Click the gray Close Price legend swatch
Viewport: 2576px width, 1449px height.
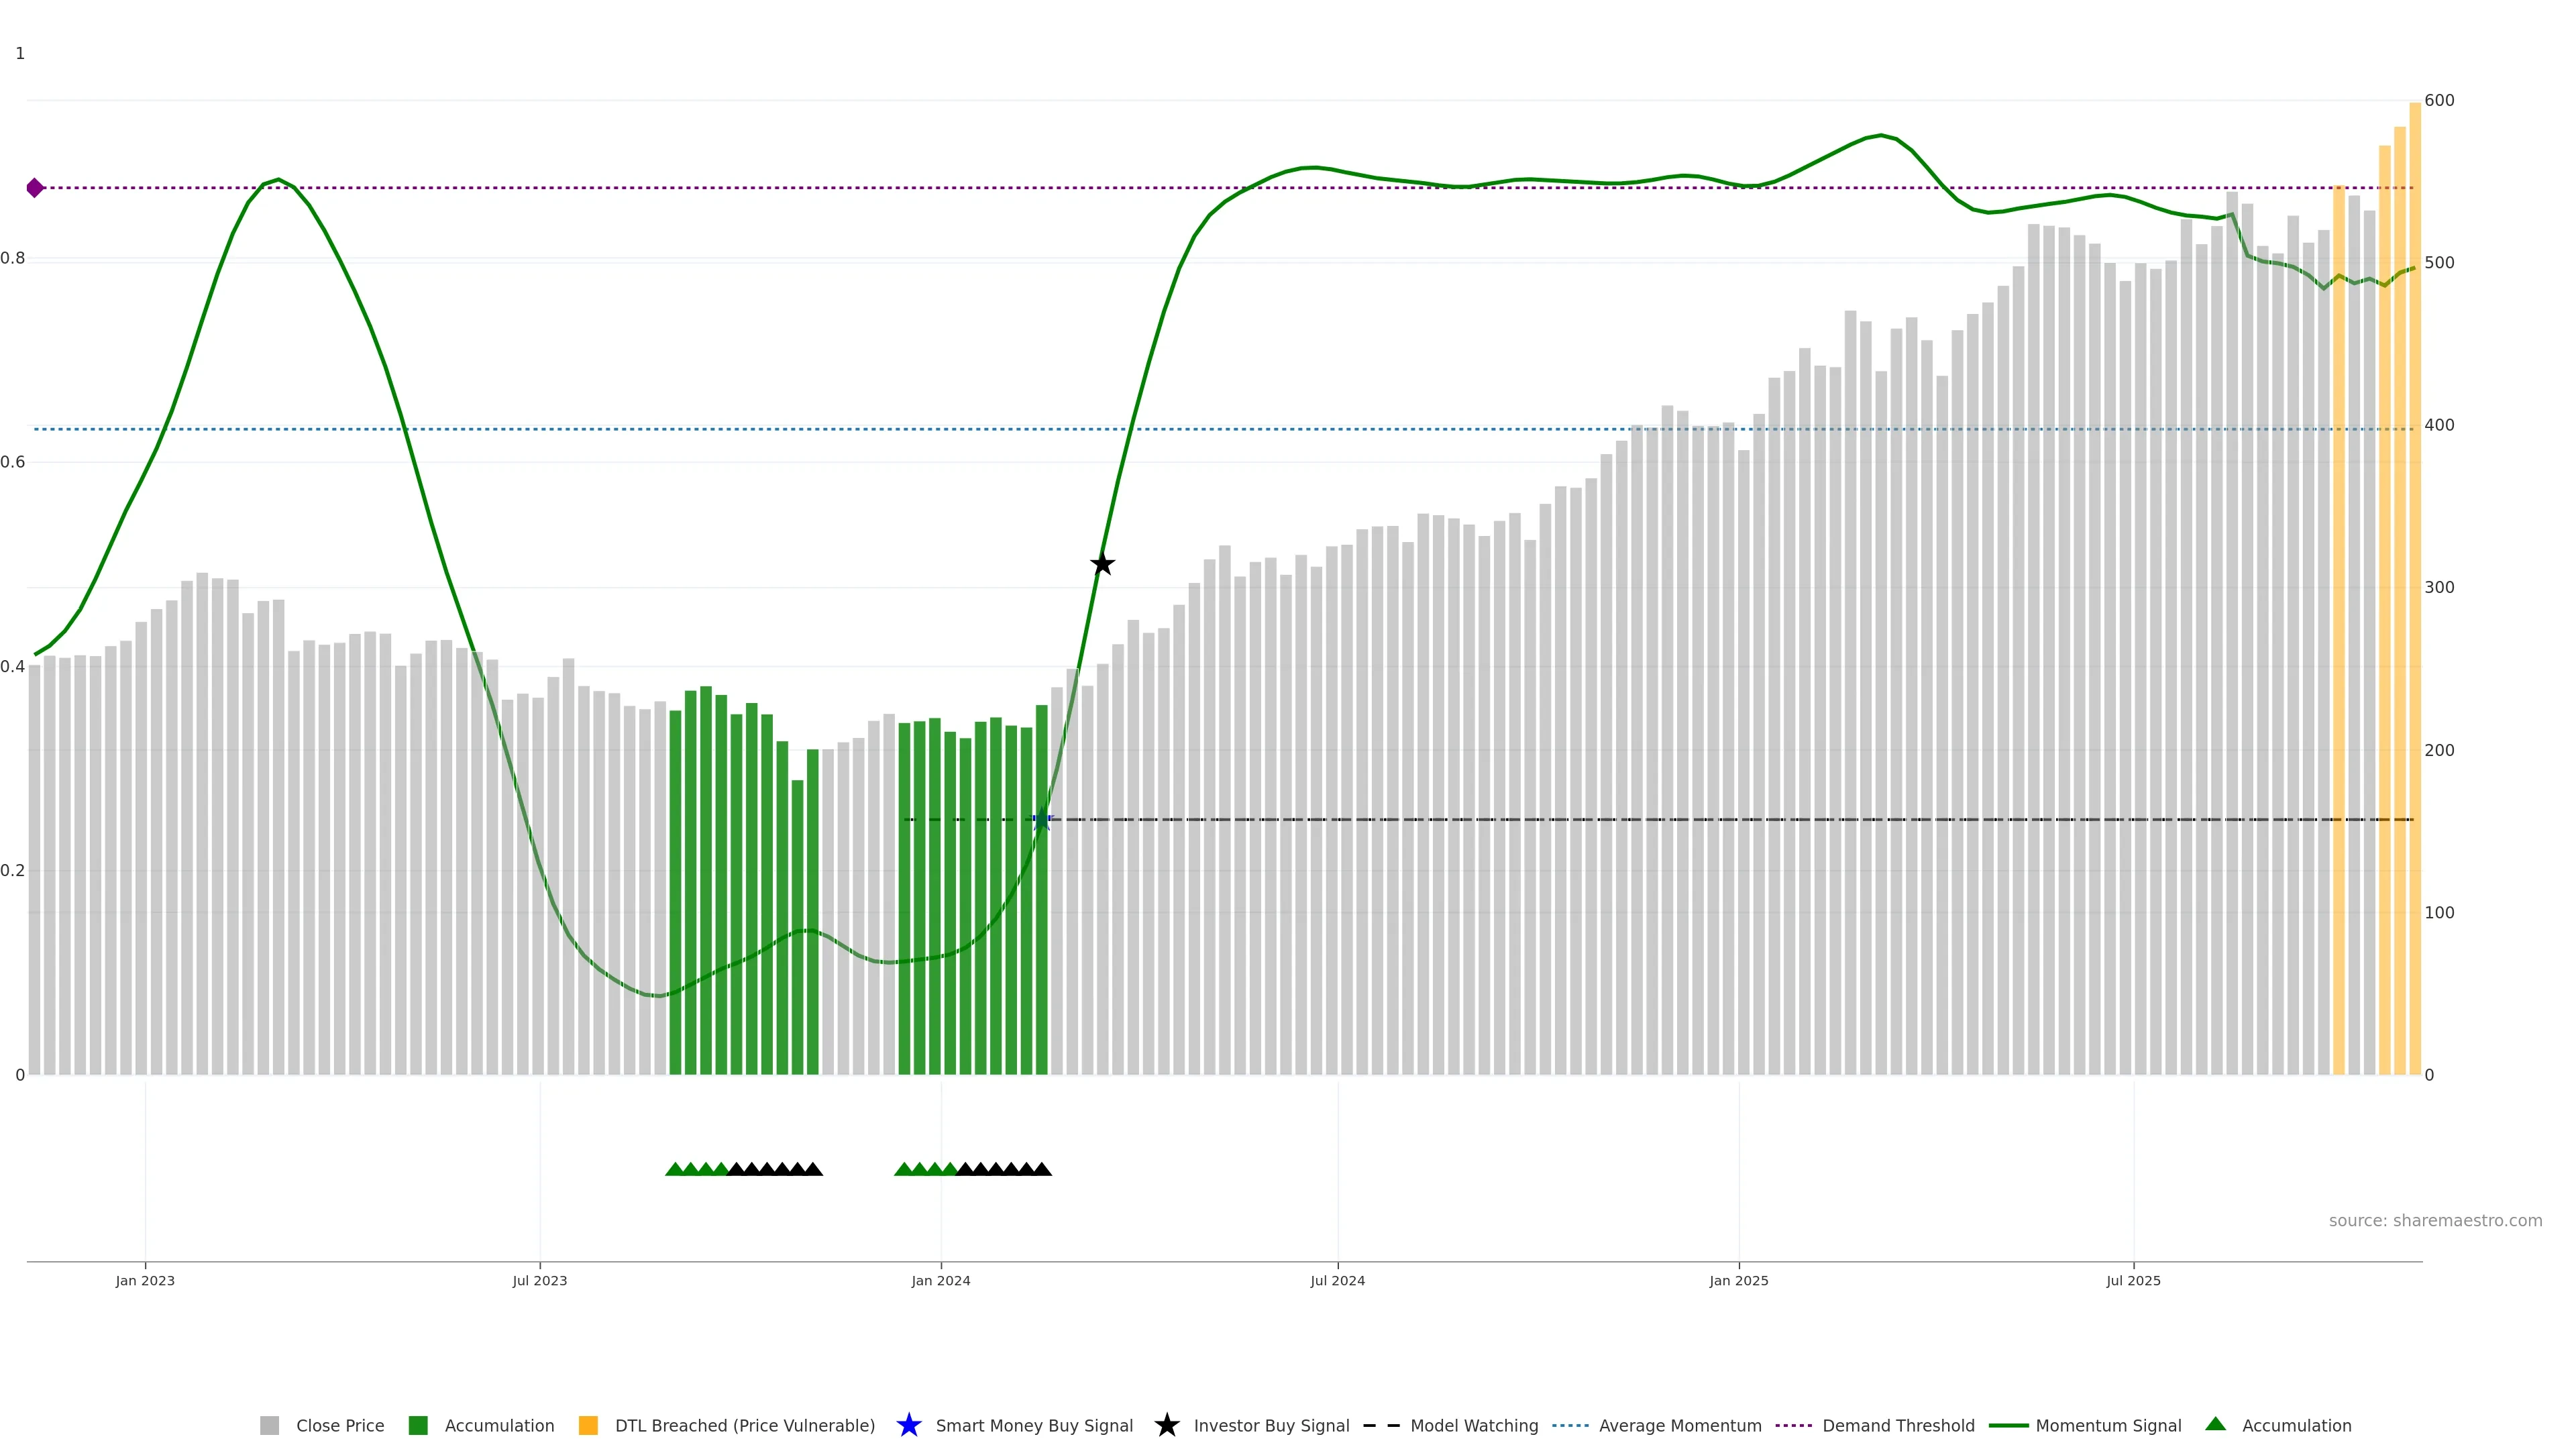269,1426
